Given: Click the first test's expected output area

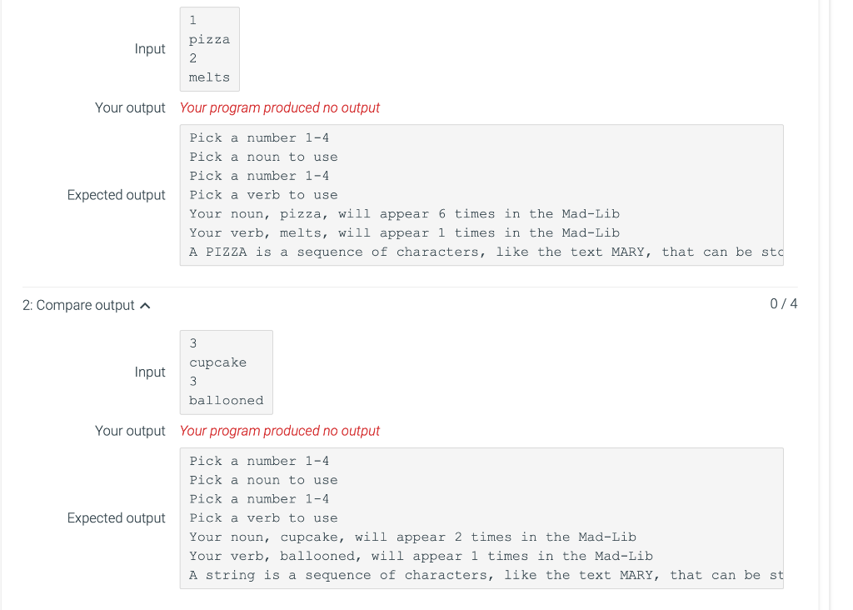Looking at the screenshot, I should click(x=481, y=194).
